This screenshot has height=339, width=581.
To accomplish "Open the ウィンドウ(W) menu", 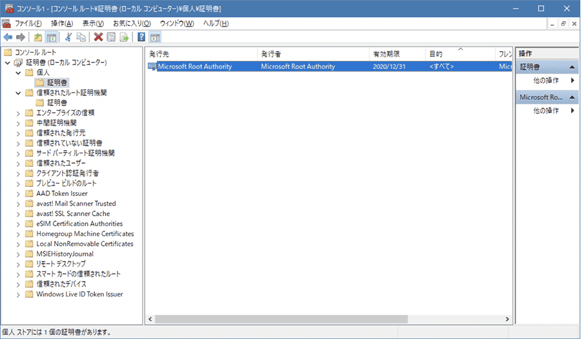I will (177, 23).
